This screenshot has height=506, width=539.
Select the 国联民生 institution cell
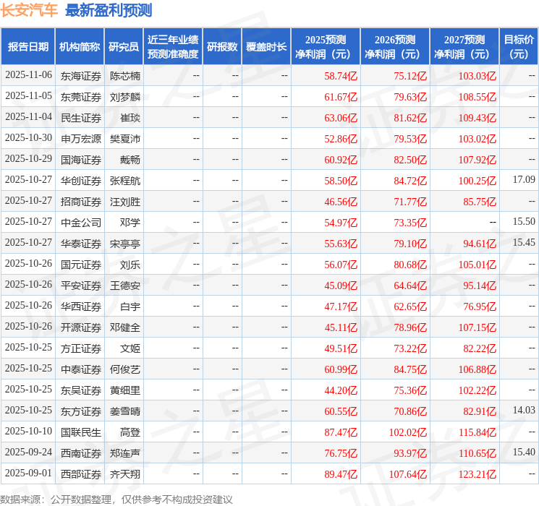81,432
